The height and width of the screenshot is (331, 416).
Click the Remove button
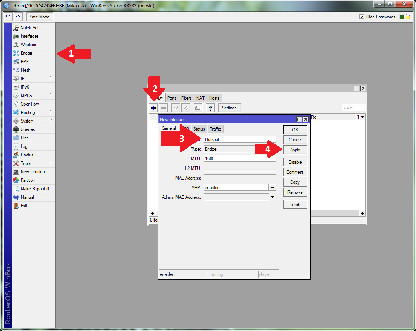[x=295, y=192]
